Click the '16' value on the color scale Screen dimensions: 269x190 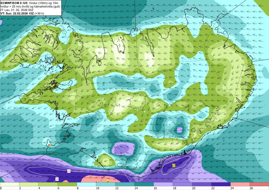[x=155, y=188]
